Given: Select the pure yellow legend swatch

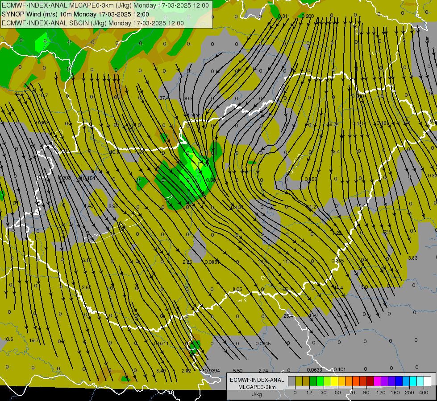Looking at the screenshot, I should 334,381.
